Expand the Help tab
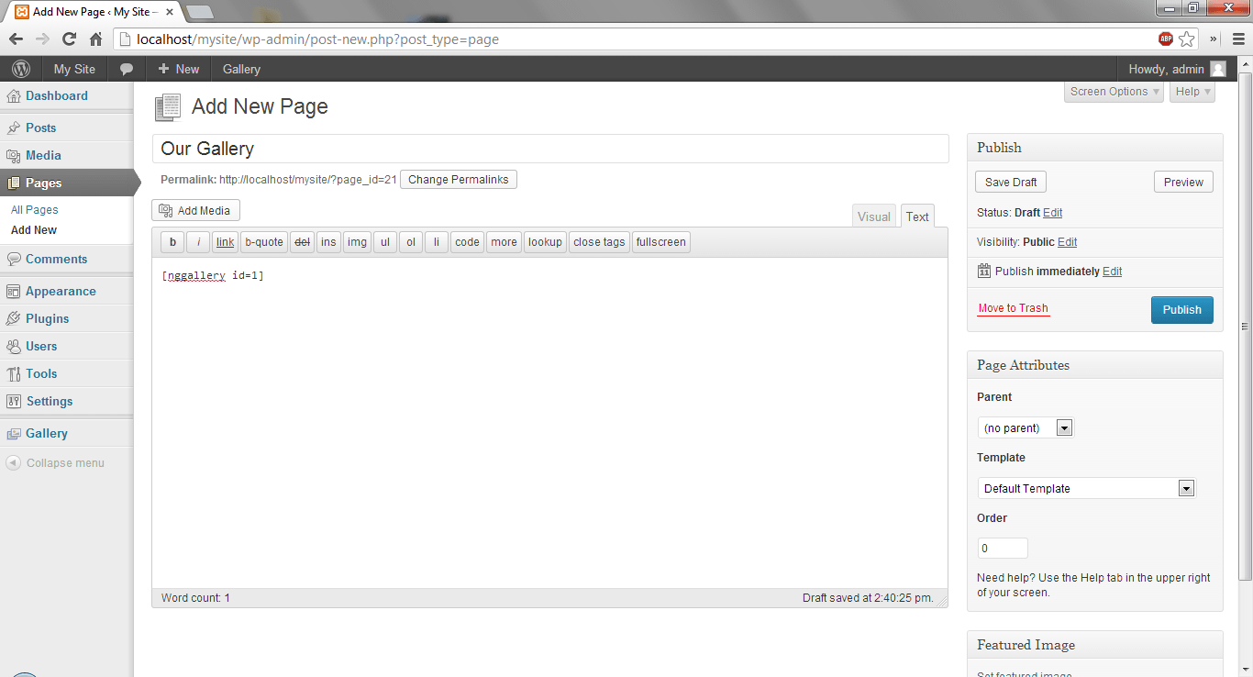The width and height of the screenshot is (1253, 677). (1192, 92)
